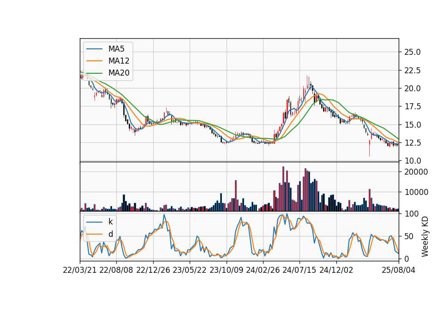The height and width of the screenshot is (318, 443).
Task: Click the green MA20 legend line
Action: tap(94, 73)
